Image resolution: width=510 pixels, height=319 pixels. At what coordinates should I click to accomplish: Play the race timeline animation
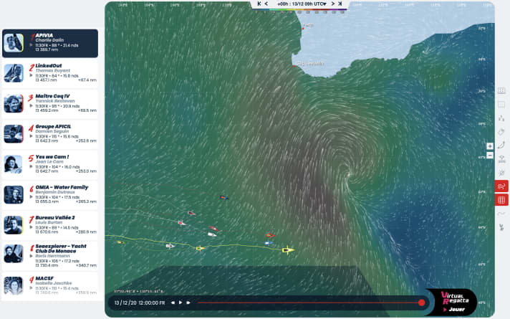coord(181,303)
